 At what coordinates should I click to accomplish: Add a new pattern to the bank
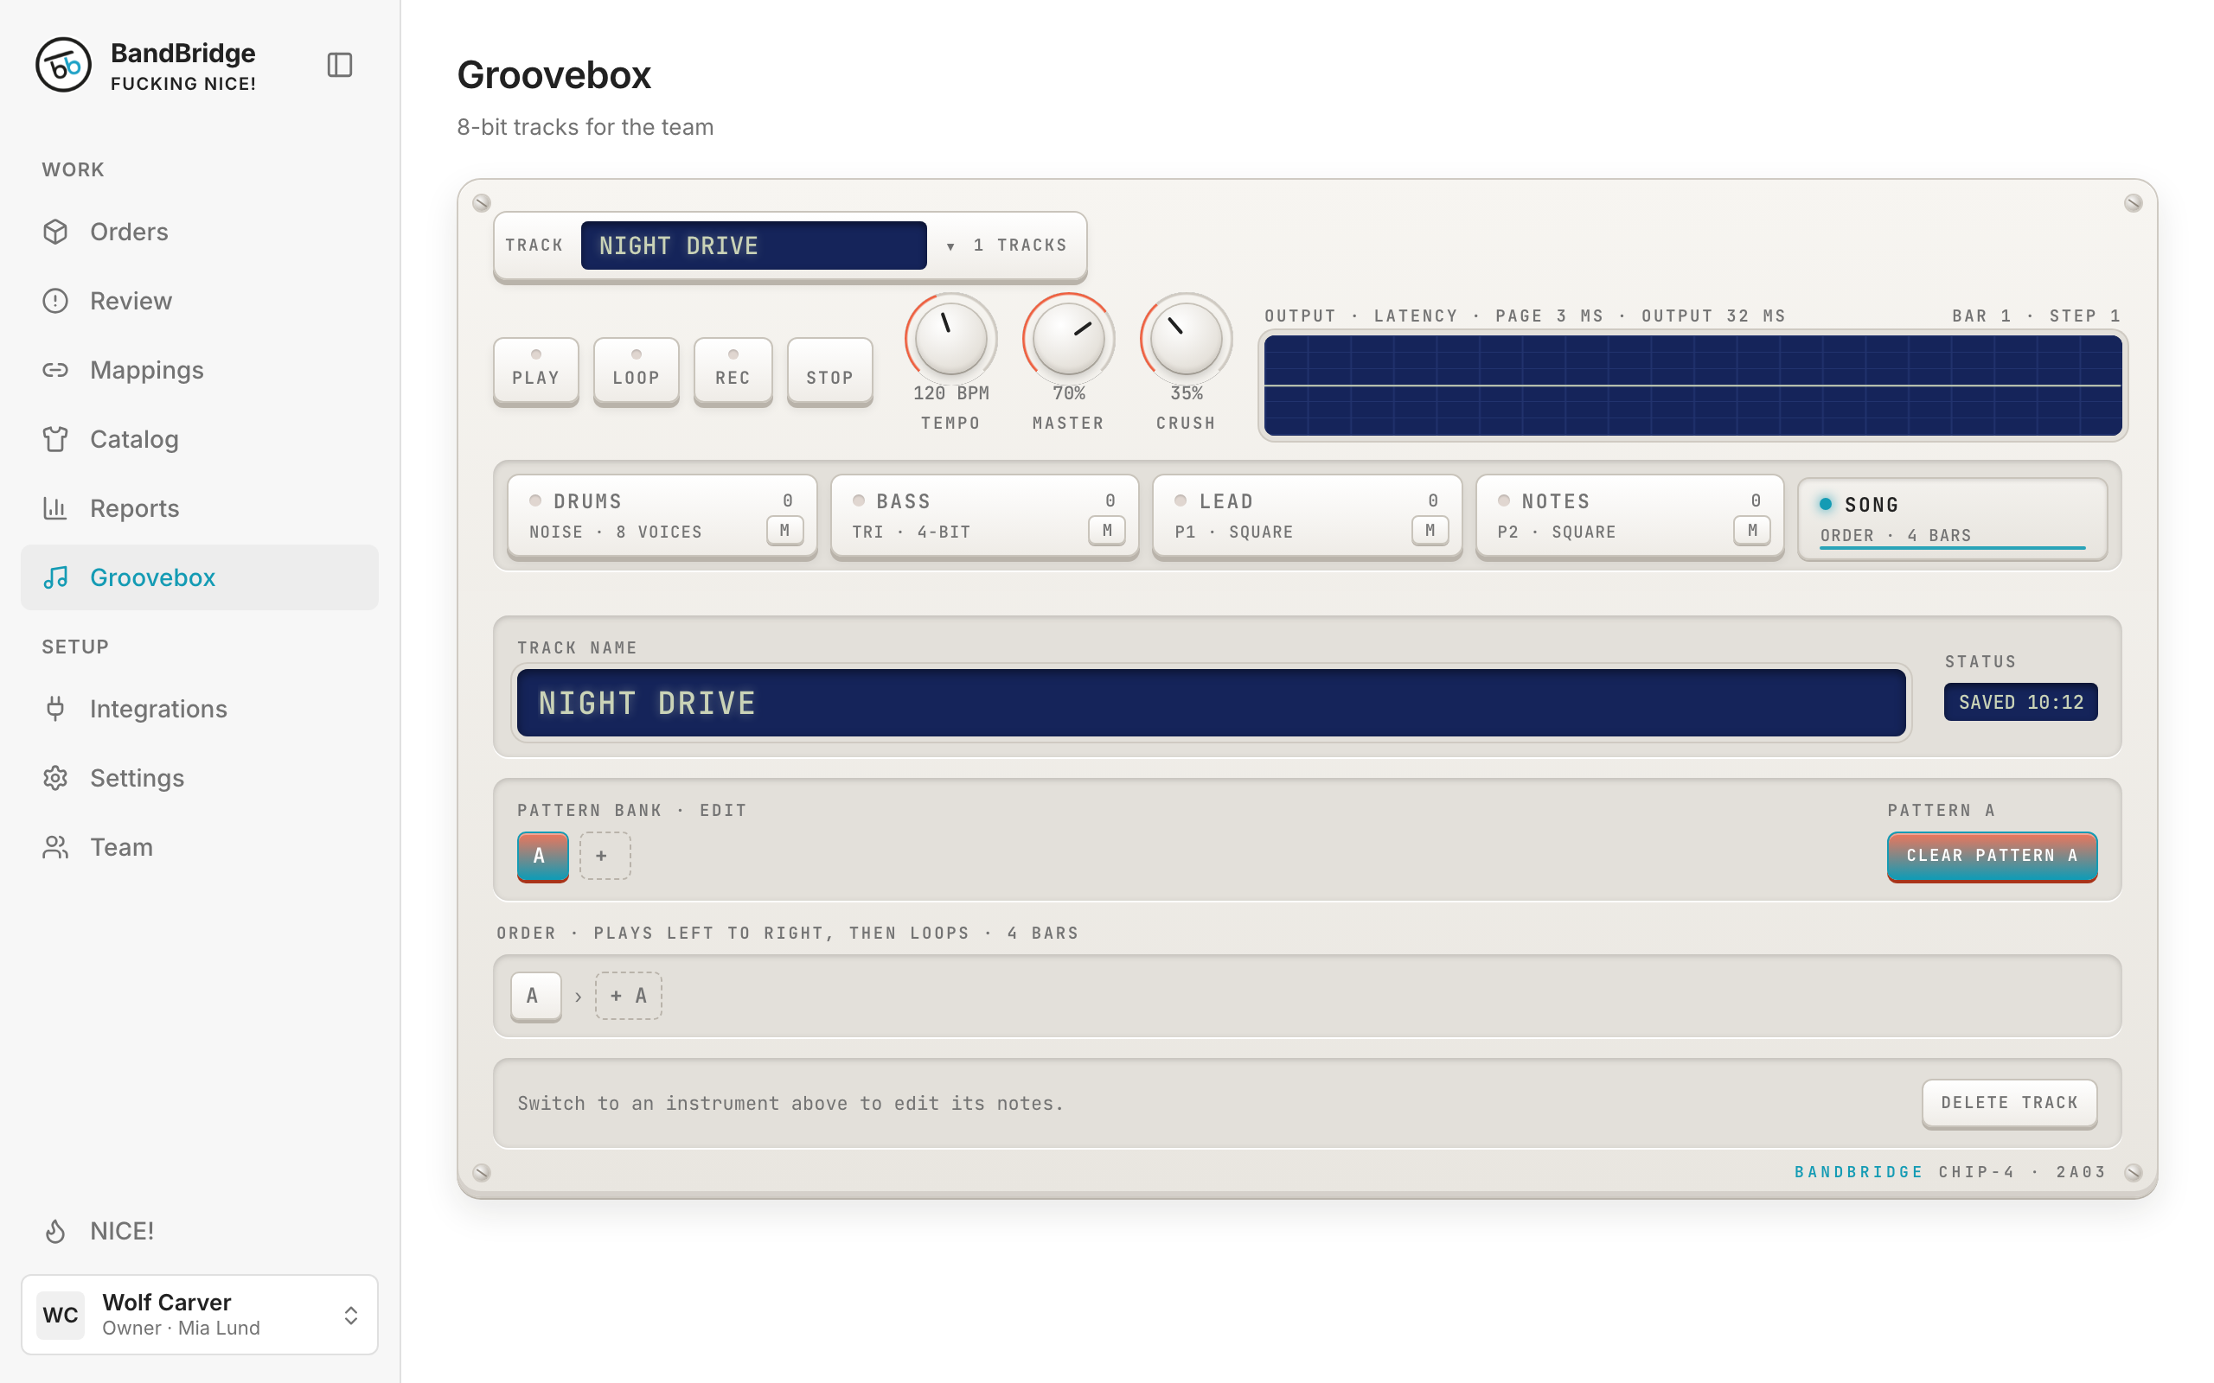(605, 856)
